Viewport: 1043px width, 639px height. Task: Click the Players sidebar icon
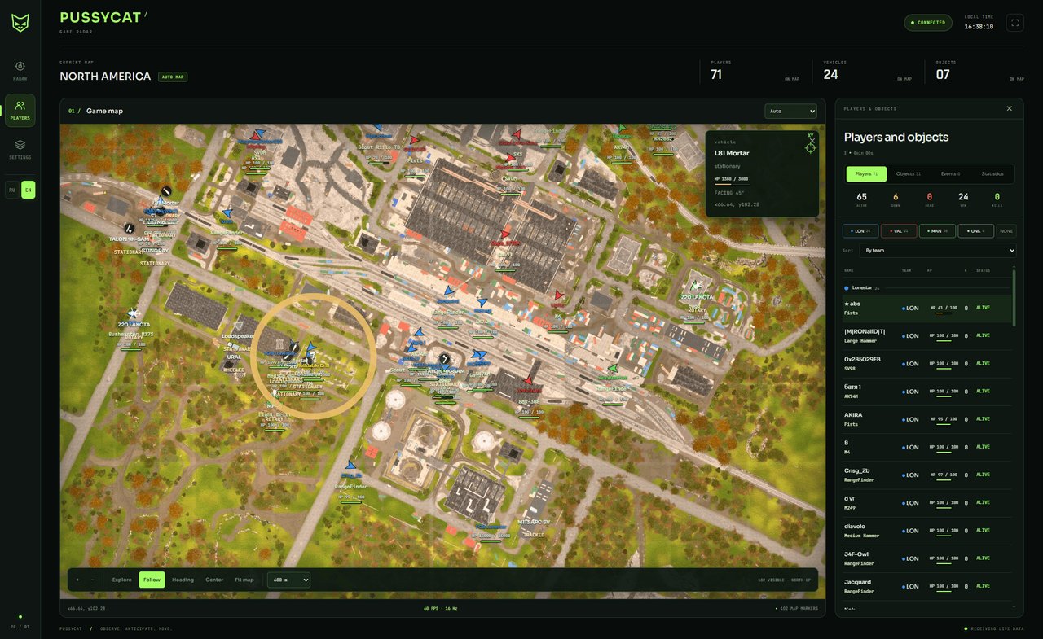click(x=20, y=110)
